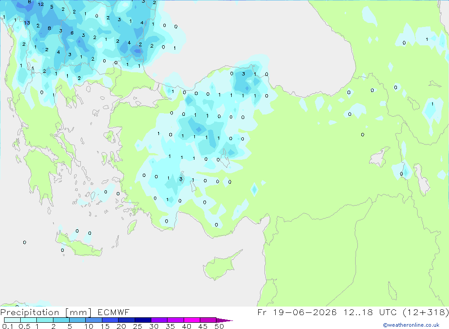The height and width of the screenshot is (329, 449).
Task: Click the legend label '15'
Action: click(x=105, y=326)
